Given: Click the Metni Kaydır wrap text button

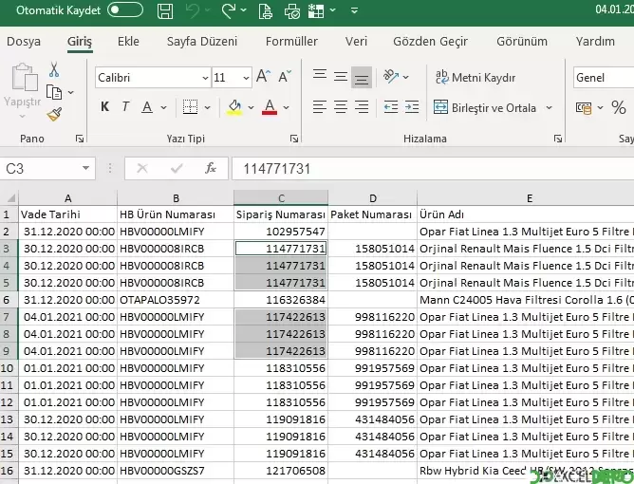Looking at the screenshot, I should coord(475,77).
